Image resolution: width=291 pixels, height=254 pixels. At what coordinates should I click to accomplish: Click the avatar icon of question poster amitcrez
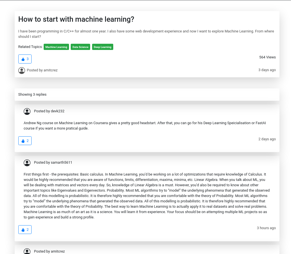22,71
